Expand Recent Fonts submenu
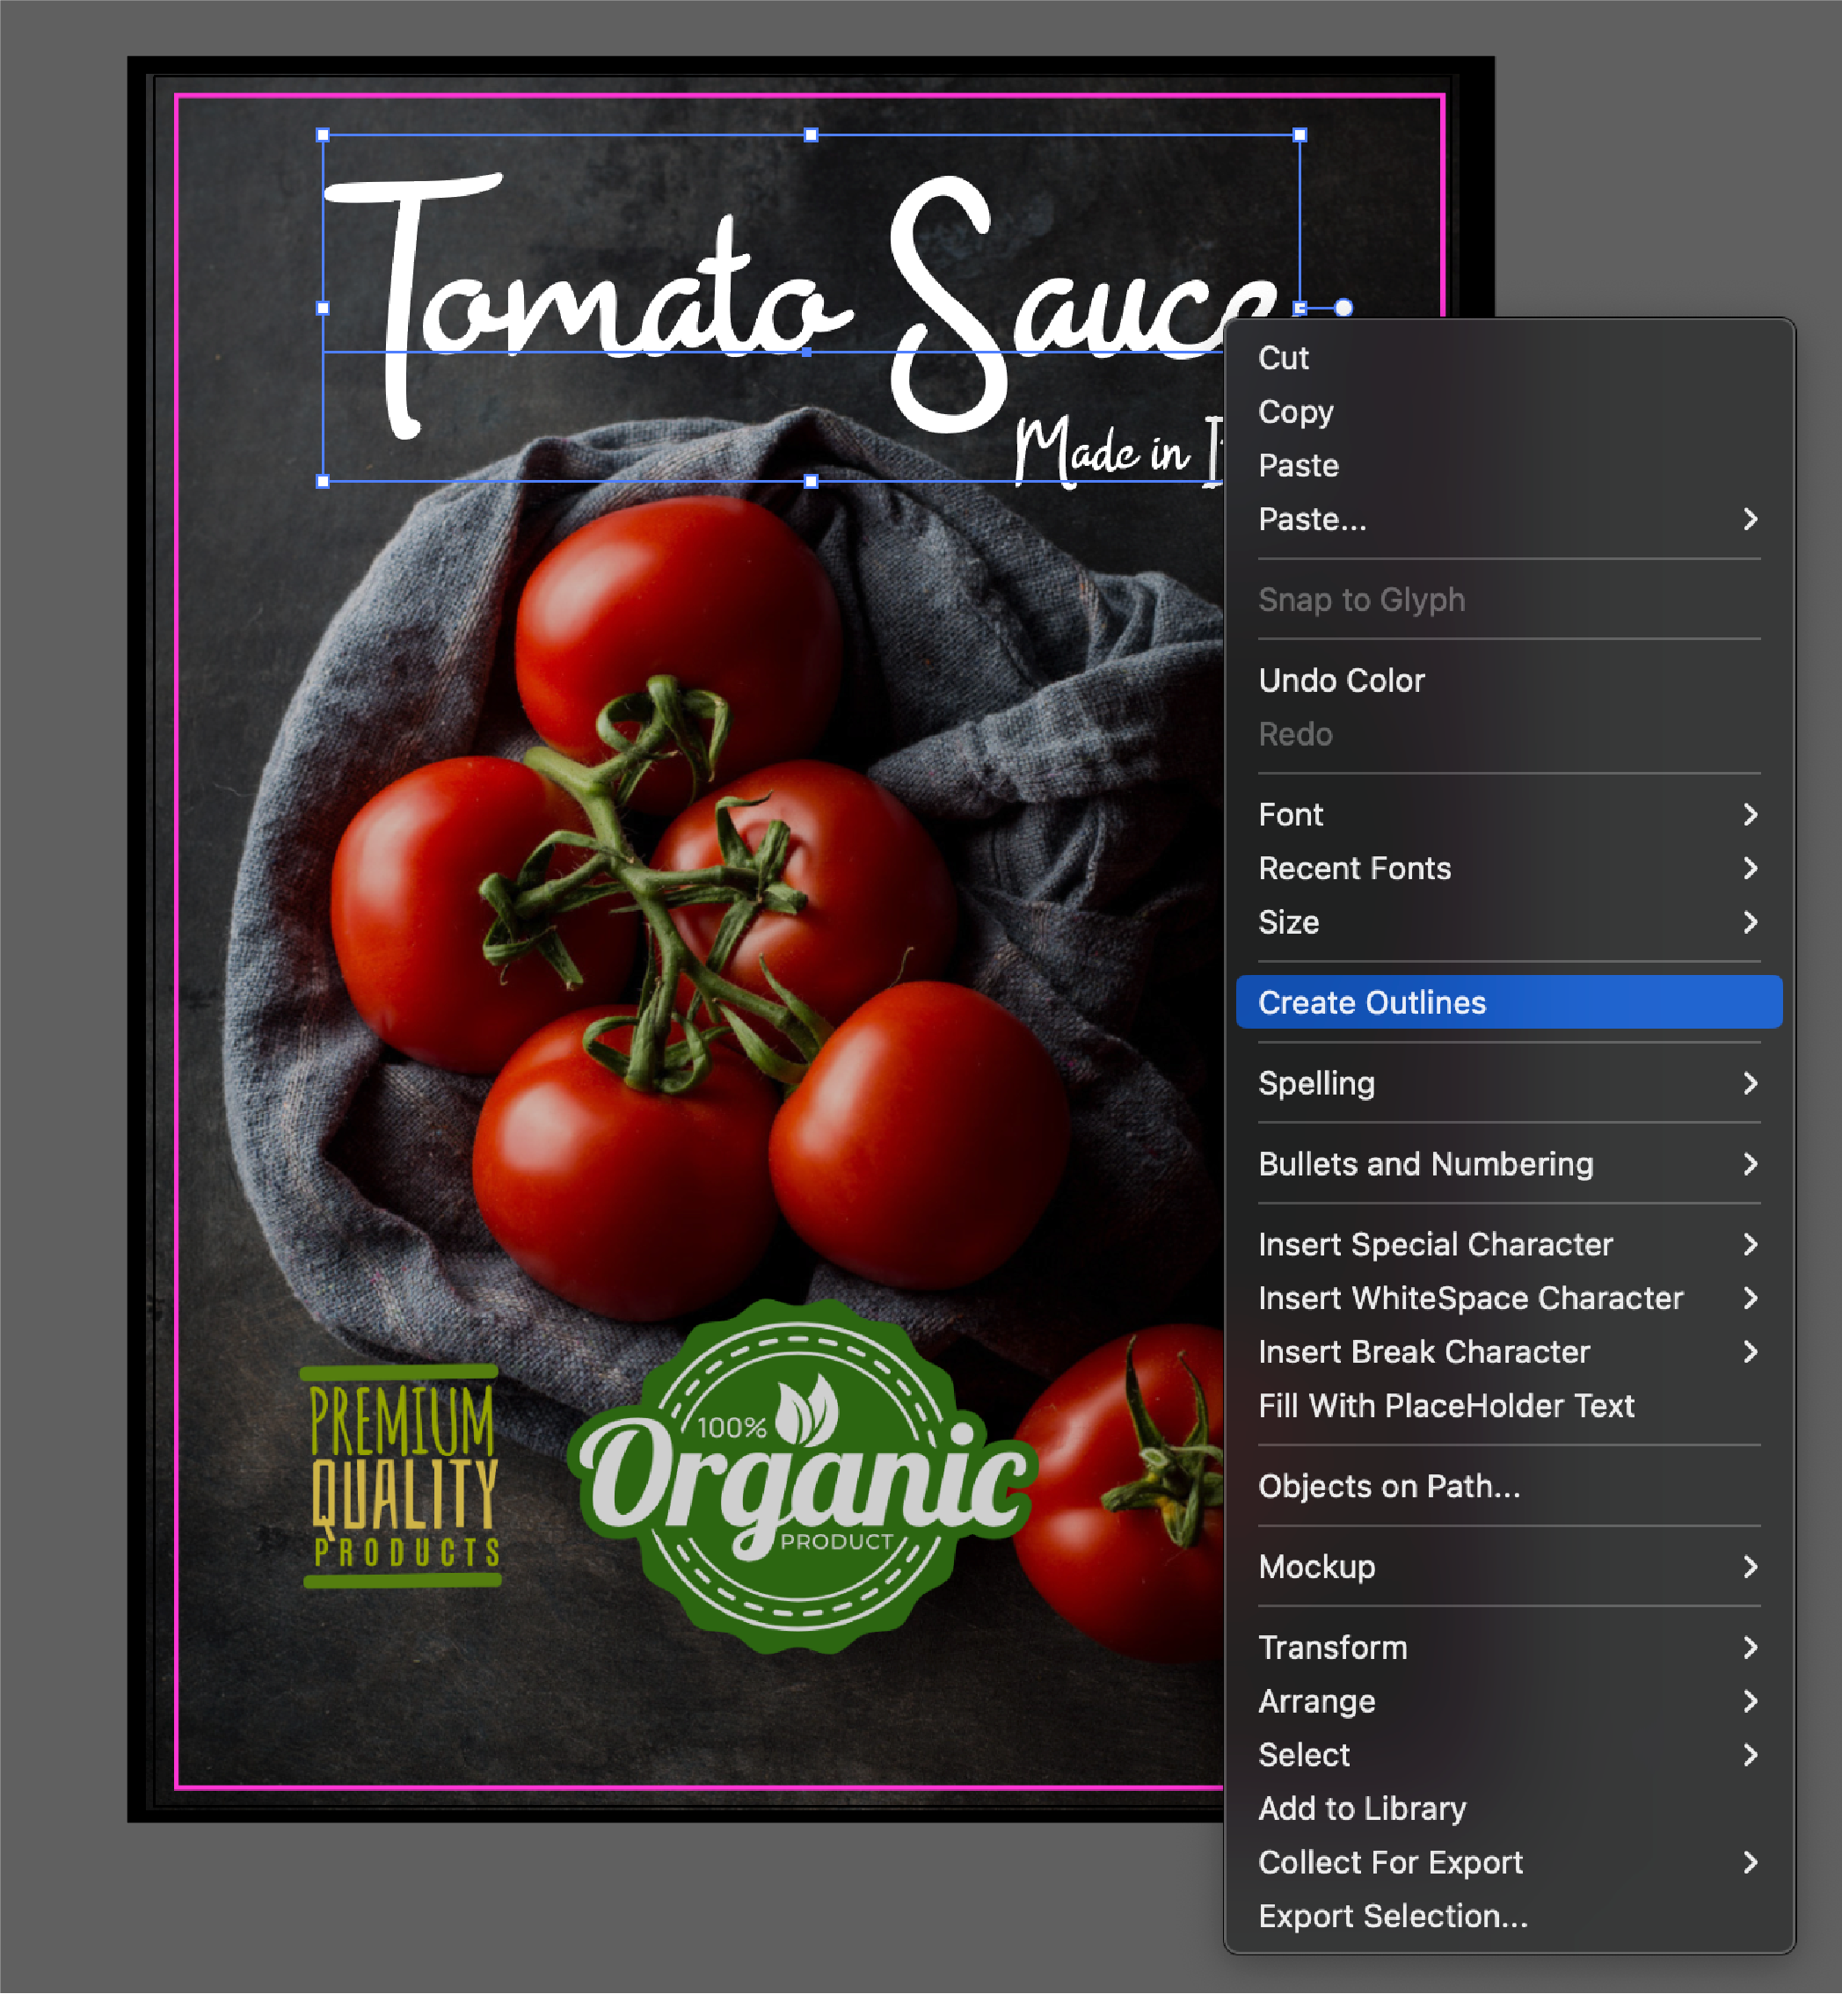1842x1994 pixels. (1354, 869)
